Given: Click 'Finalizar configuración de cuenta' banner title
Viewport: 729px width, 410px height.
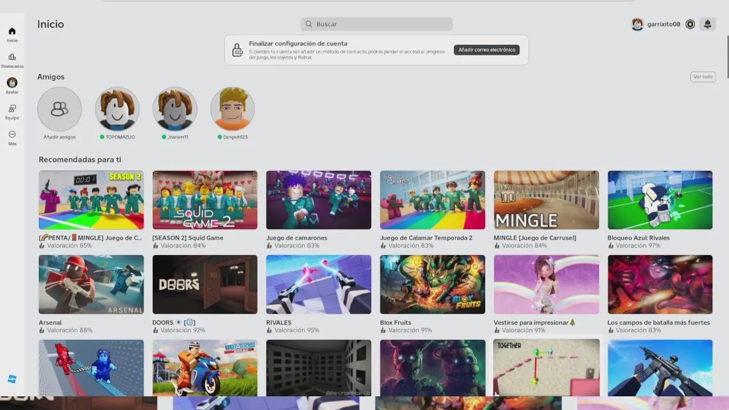Looking at the screenshot, I should (298, 43).
